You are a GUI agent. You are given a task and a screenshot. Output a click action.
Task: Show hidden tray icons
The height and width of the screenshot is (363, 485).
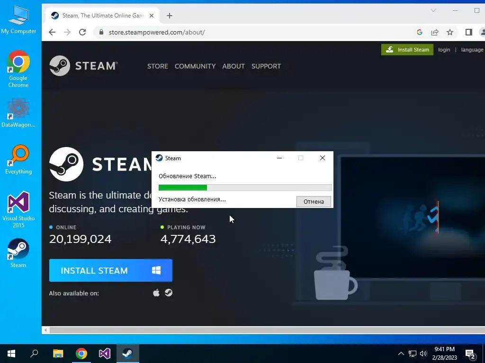(401, 354)
